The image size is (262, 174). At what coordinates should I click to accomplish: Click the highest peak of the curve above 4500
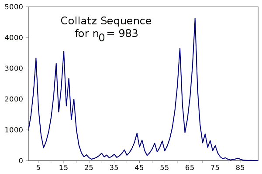tap(195, 19)
